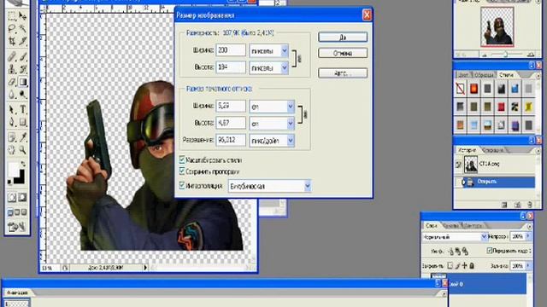This screenshot has width=547, height=307.
Task: Switch to Каналы tab in Layers panel
Action: pyautogui.click(x=450, y=225)
